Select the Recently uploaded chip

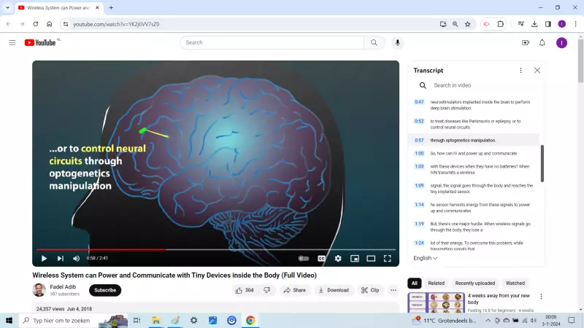pos(474,283)
